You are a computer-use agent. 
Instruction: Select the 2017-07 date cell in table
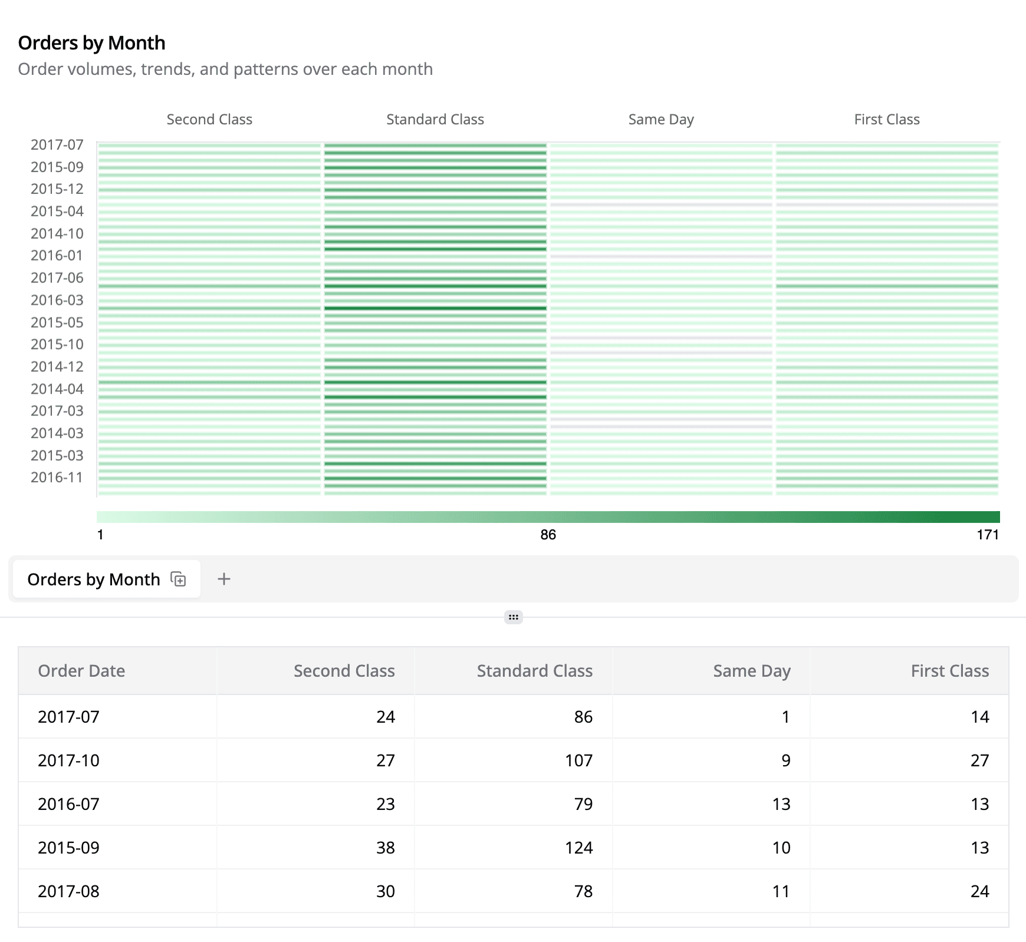pyautogui.click(x=69, y=717)
